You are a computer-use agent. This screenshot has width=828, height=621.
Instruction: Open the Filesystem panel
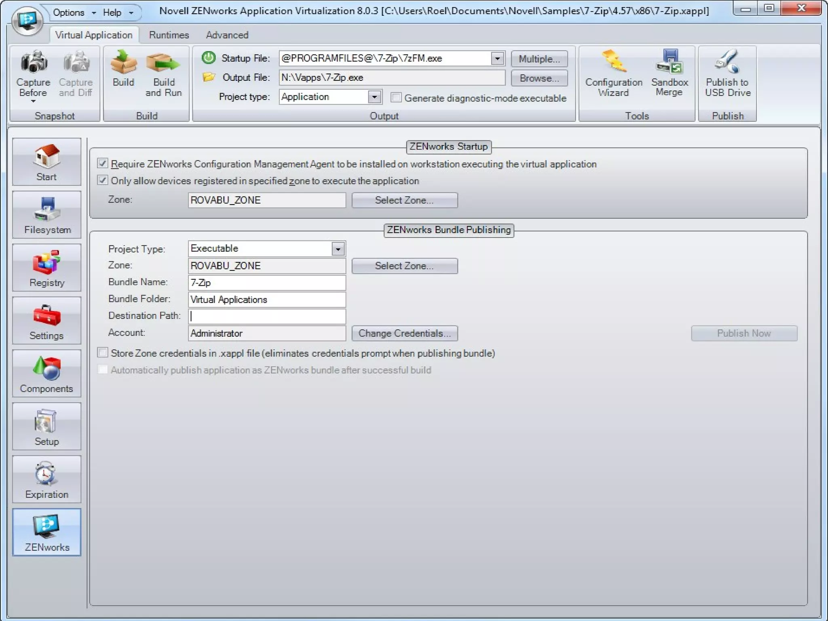(46, 215)
